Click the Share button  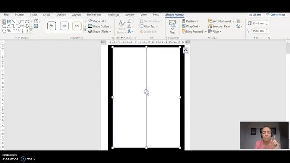coord(255,14)
